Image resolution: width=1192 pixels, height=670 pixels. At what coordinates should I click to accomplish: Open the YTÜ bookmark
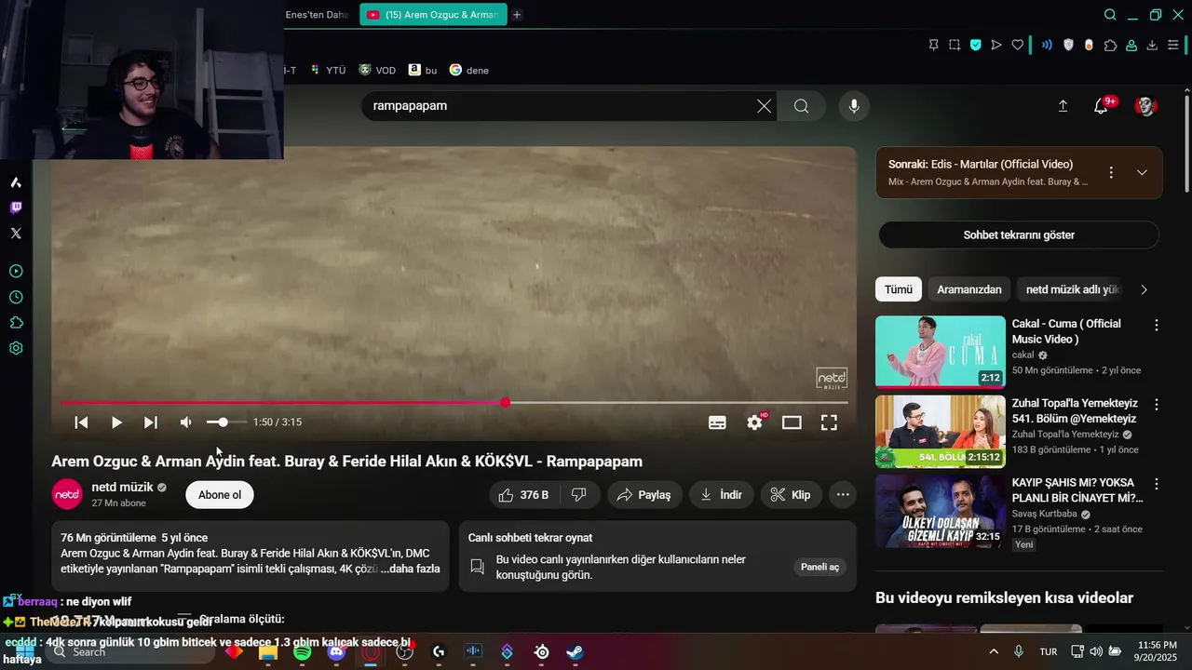pos(329,70)
